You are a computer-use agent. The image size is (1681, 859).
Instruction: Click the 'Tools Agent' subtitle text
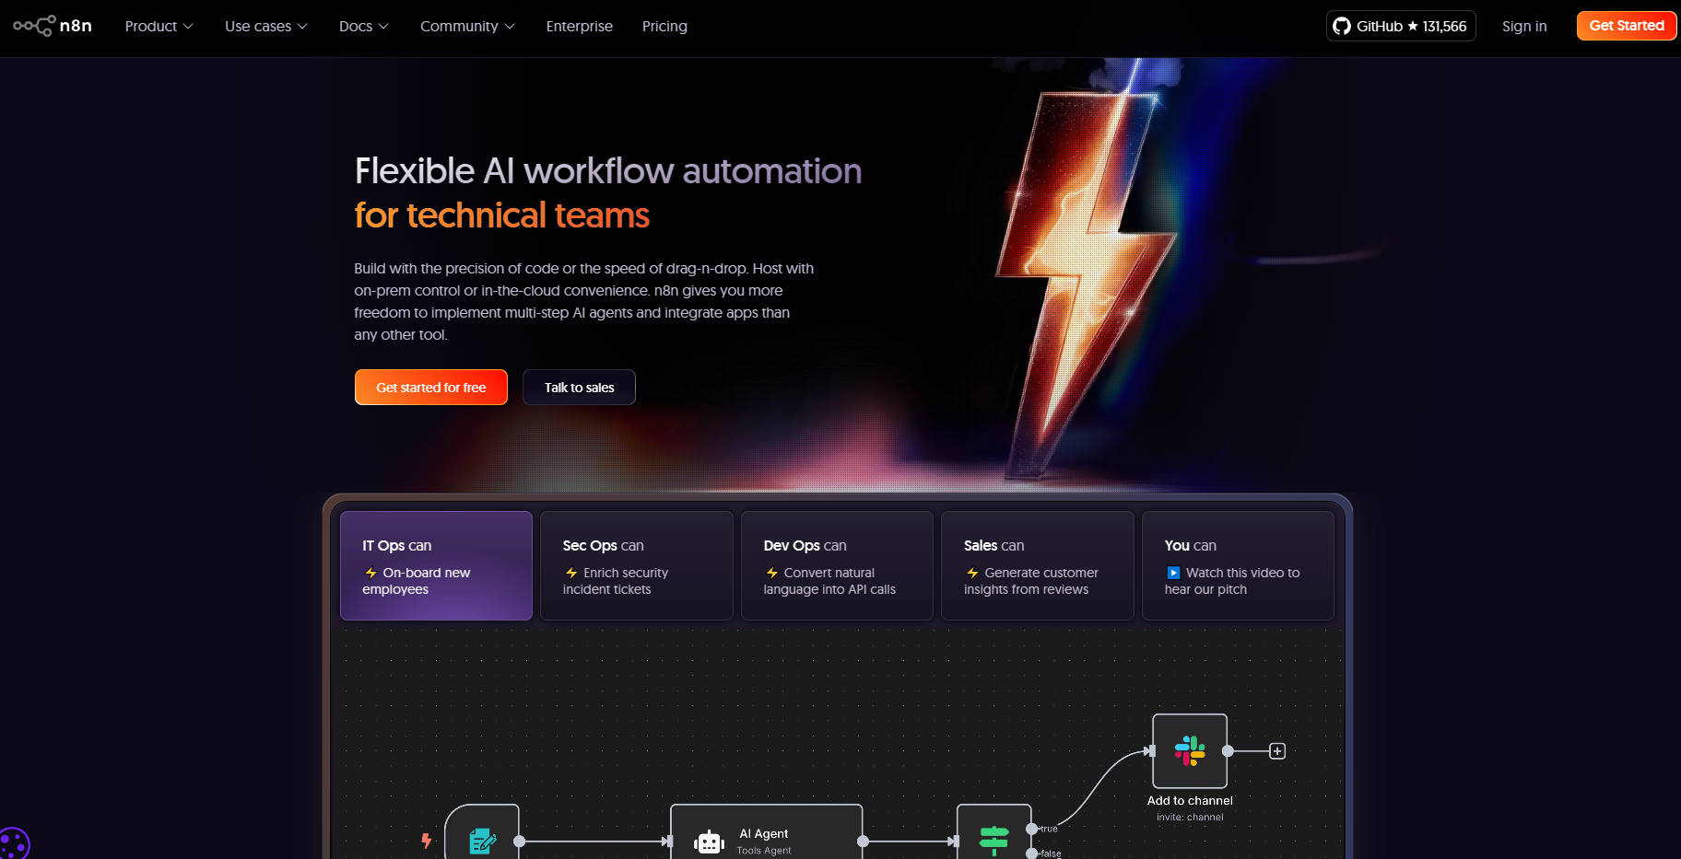pyautogui.click(x=764, y=851)
